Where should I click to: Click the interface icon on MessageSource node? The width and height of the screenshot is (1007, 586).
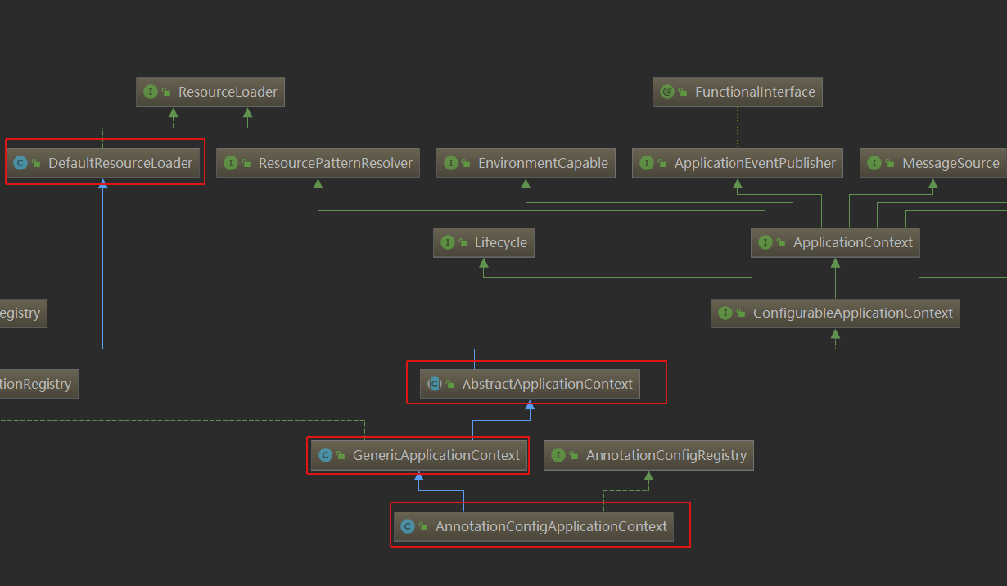click(874, 163)
